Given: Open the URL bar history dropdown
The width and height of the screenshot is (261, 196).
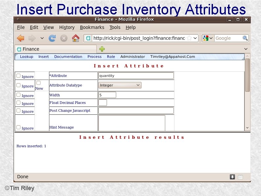Looking at the screenshot, I should [x=195, y=38].
